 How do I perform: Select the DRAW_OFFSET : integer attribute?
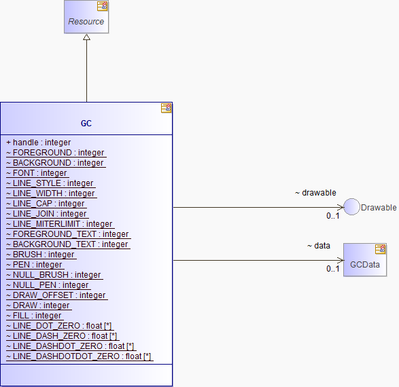tap(56, 295)
